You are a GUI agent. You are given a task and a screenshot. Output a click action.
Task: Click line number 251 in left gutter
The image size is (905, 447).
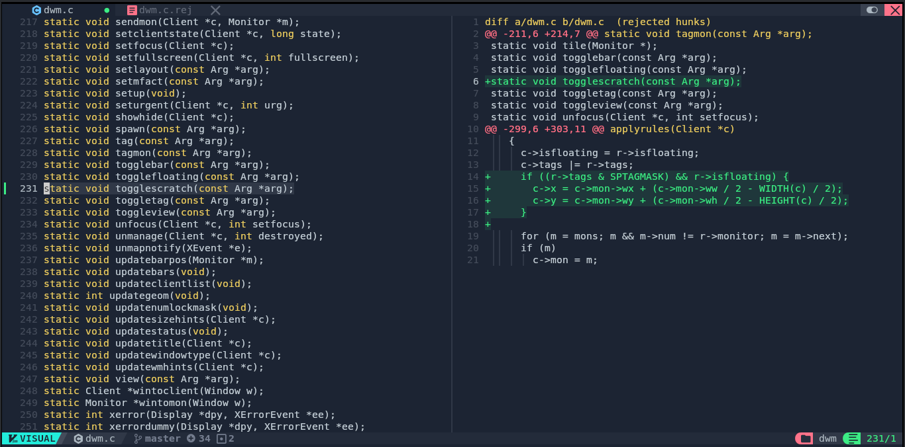click(x=28, y=427)
